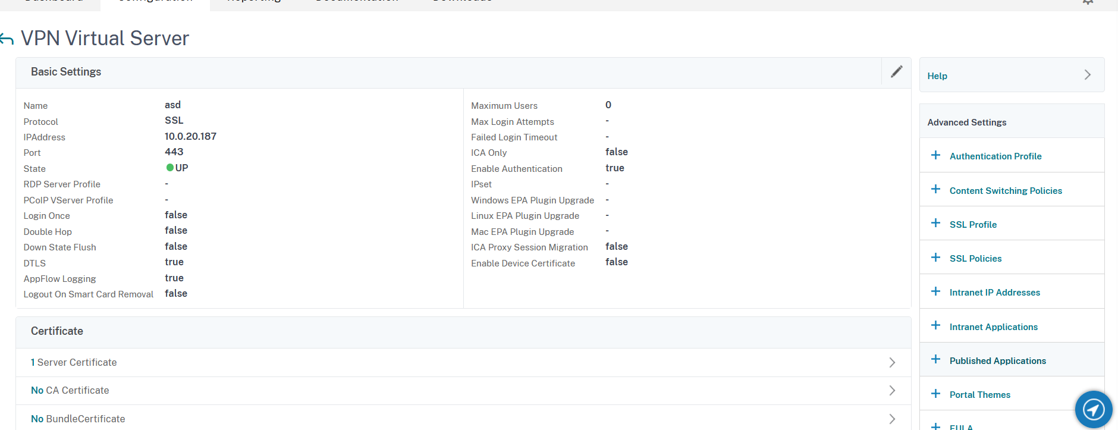This screenshot has height=430, width=1118.
Task: Click the plus icon beside SSL Profile
Action: pos(935,223)
